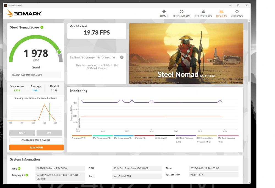Screen dimensions: 275x188
Task: Click COMPARE RESULT ONLINE button
Action: [x=36, y=140]
